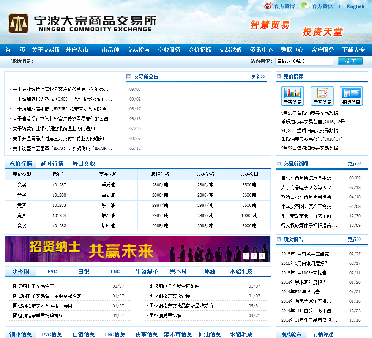This screenshot has height=338, width=372.
Task: Select the 黑木耳 product tab
Action: pyautogui.click(x=178, y=271)
